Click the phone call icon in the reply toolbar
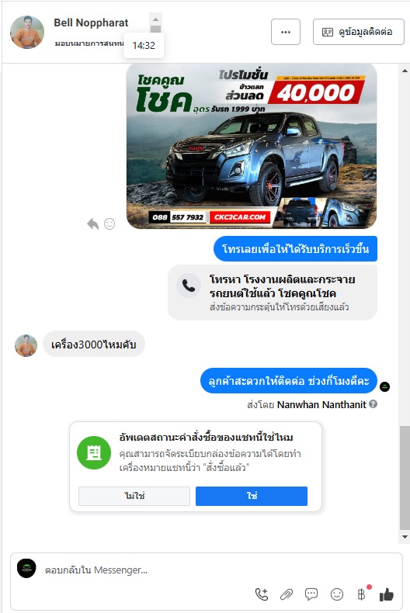410x613 pixels. click(262, 594)
